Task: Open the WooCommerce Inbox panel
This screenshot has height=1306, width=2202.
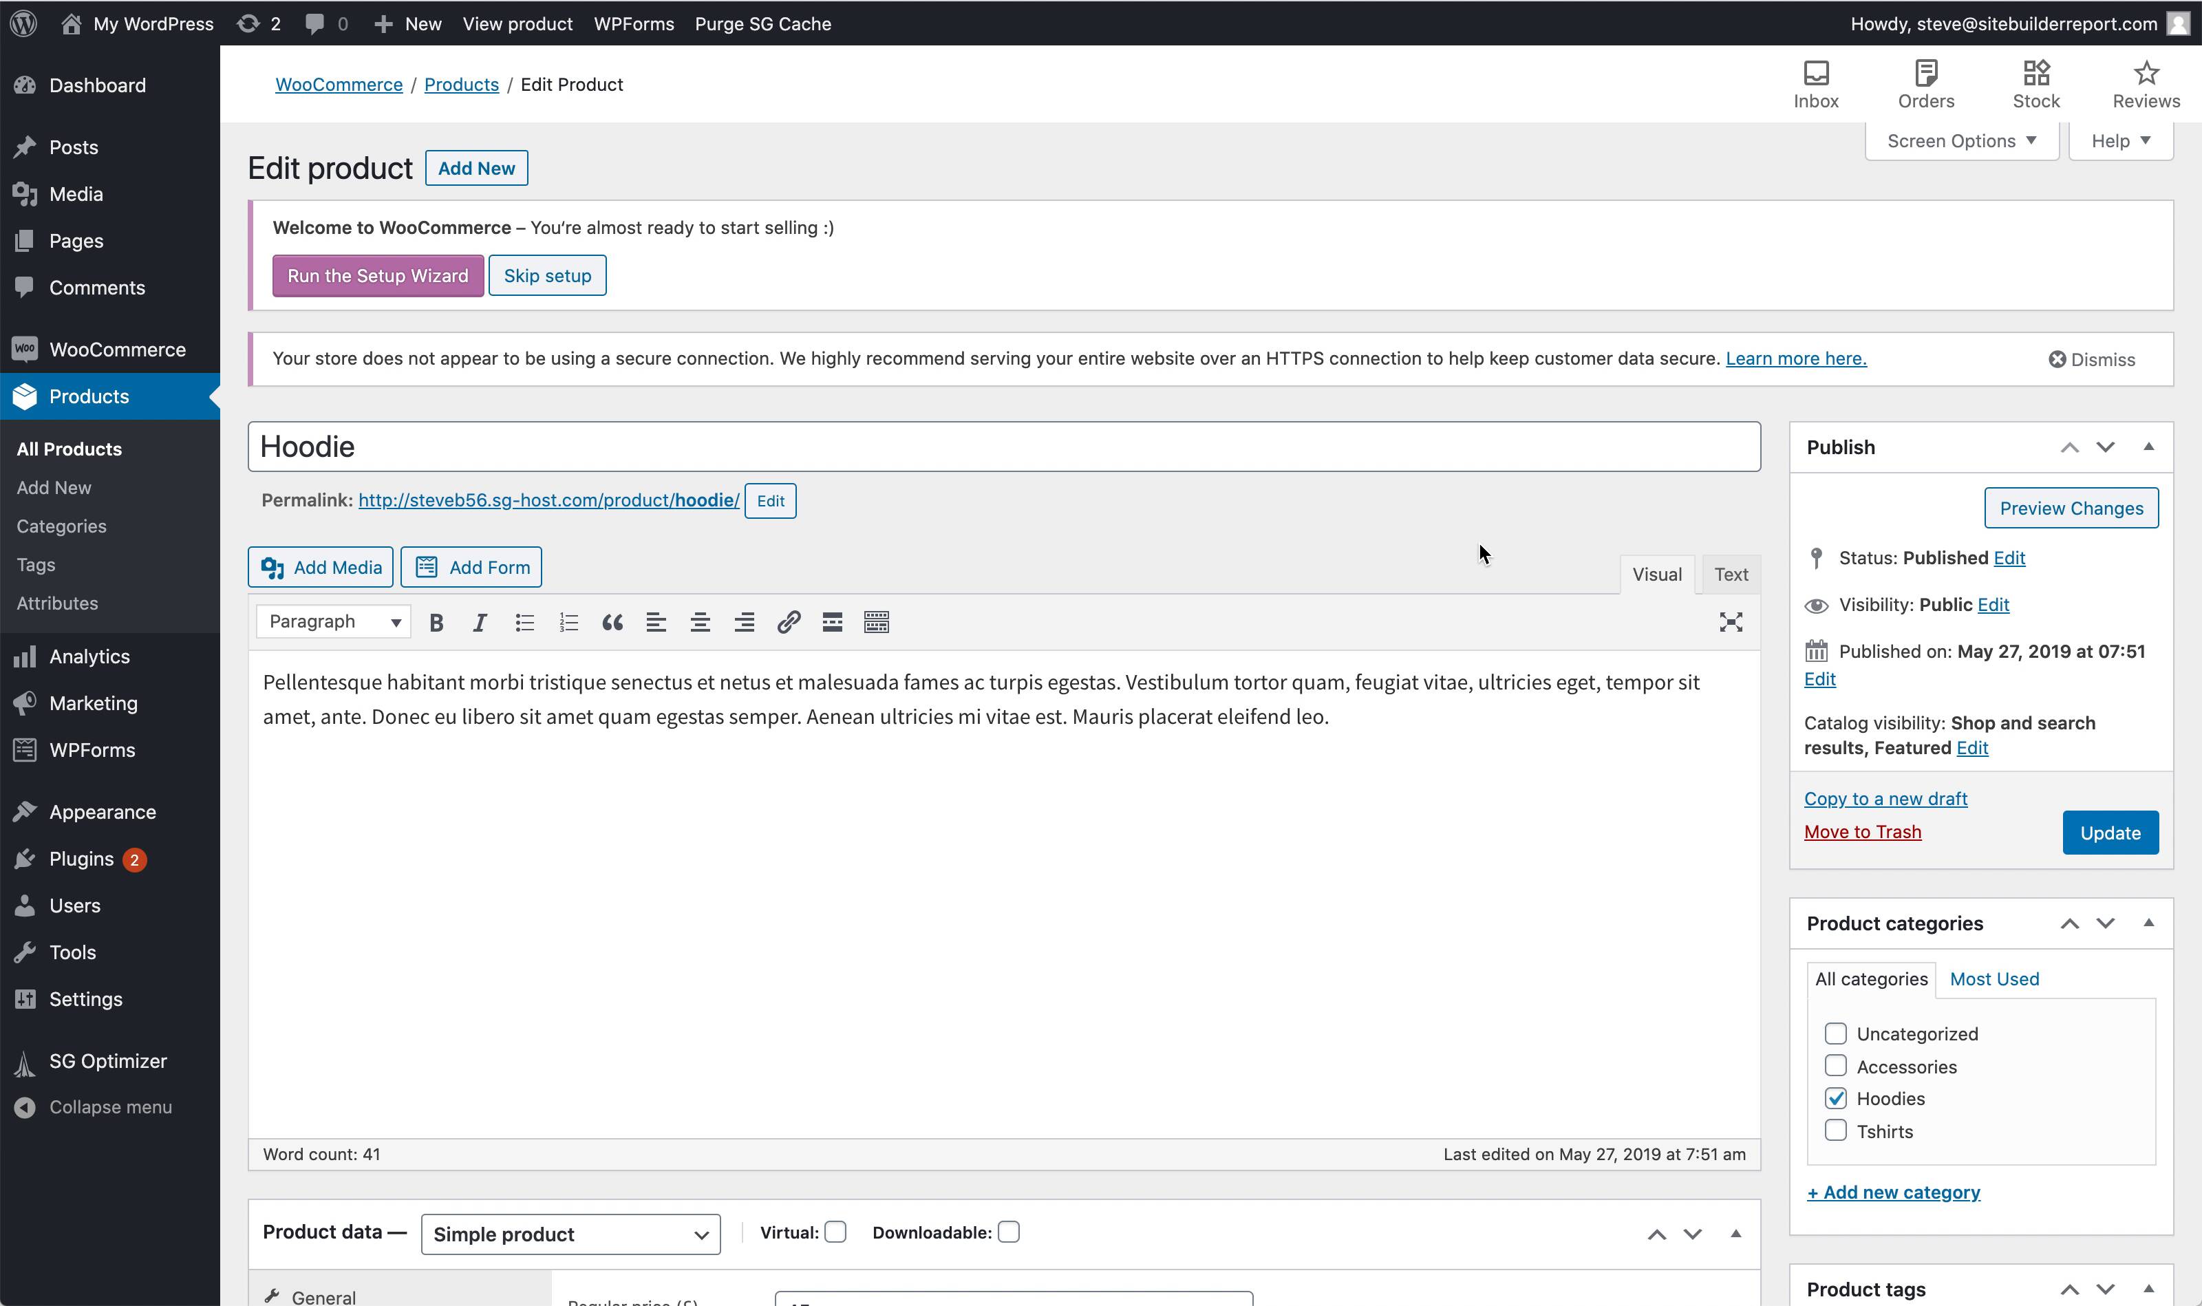Action: coord(1816,85)
